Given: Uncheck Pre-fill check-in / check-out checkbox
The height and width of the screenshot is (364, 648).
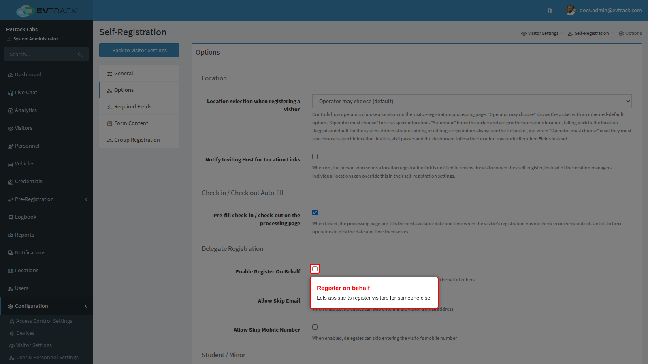Looking at the screenshot, I should [315, 213].
